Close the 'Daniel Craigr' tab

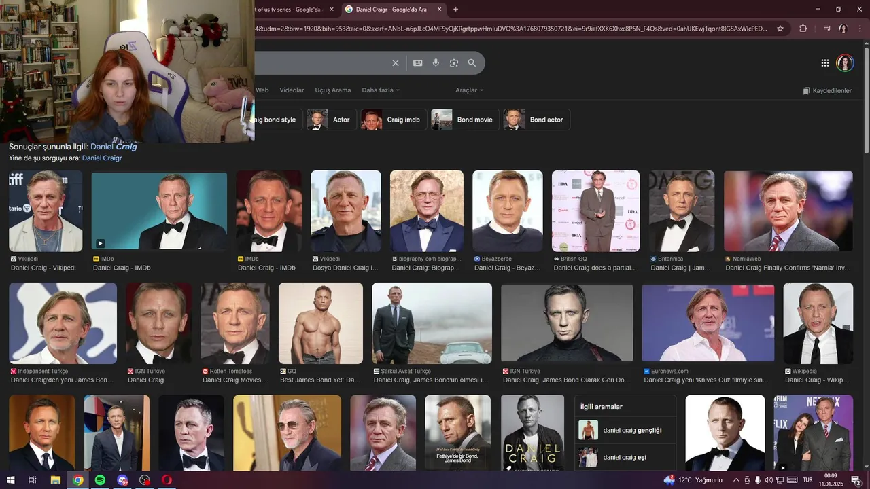point(440,10)
